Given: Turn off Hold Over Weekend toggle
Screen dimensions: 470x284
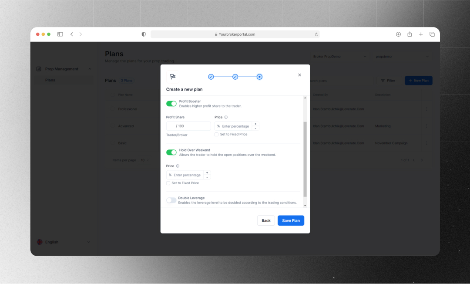Looking at the screenshot, I should 171,152.
